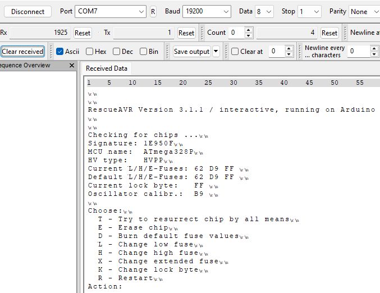Open the Save output arrow menu
Image resolution: width=380 pixels, height=293 pixels.
click(216, 52)
